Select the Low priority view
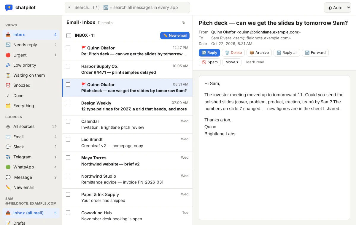Image resolution: width=356 pixels, height=225 pixels. [x=31, y=65]
